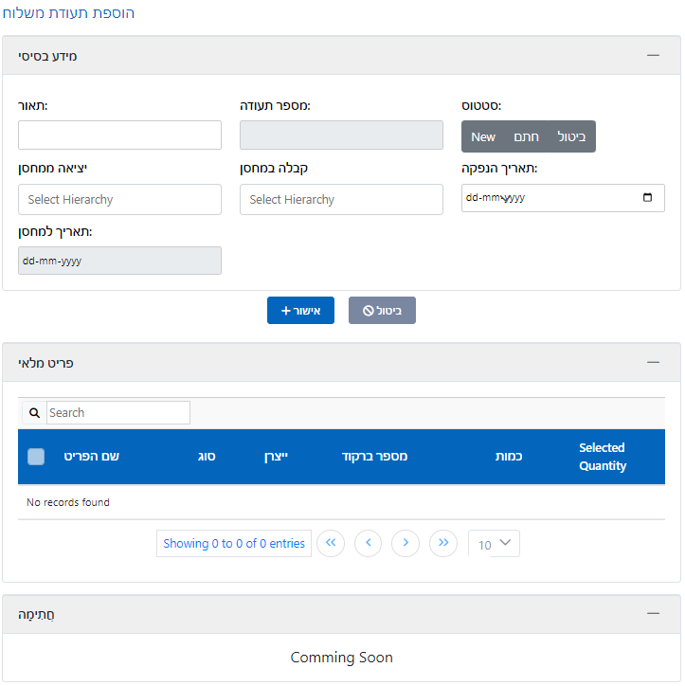This screenshot has width=685, height=686.
Task: Toggle the select-all checkbox in table header
Action: (36, 457)
